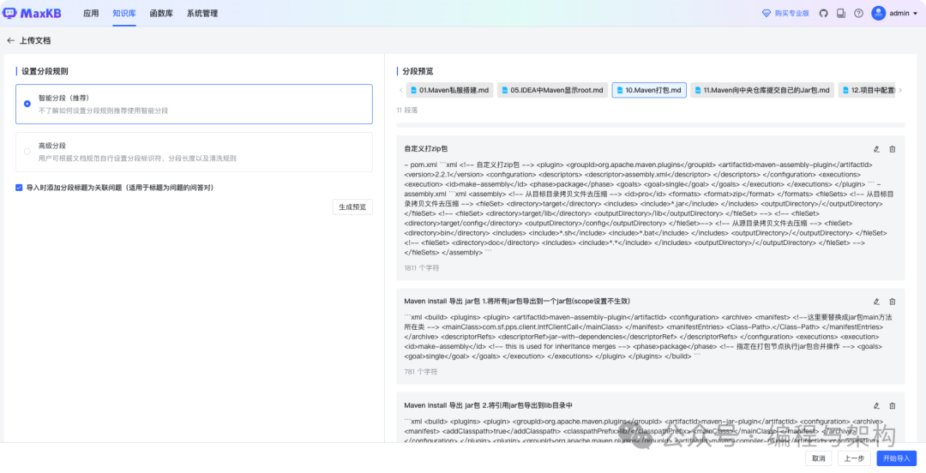Switch to 01.Maven私服搭建.md tab

pyautogui.click(x=449, y=90)
